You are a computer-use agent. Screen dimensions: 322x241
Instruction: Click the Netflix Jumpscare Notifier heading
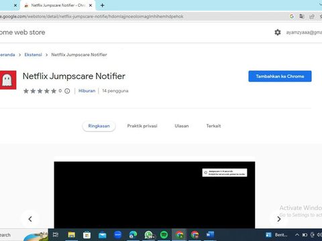coord(74,76)
